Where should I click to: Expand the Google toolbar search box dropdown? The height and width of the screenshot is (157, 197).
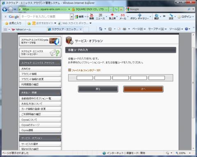72,17
